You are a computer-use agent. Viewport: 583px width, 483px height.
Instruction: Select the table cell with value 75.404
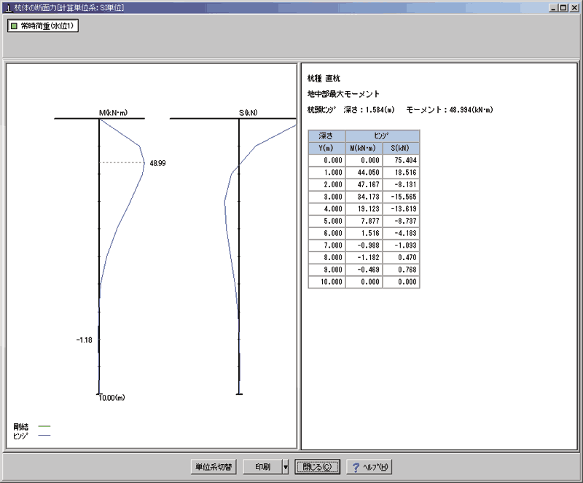[401, 161]
